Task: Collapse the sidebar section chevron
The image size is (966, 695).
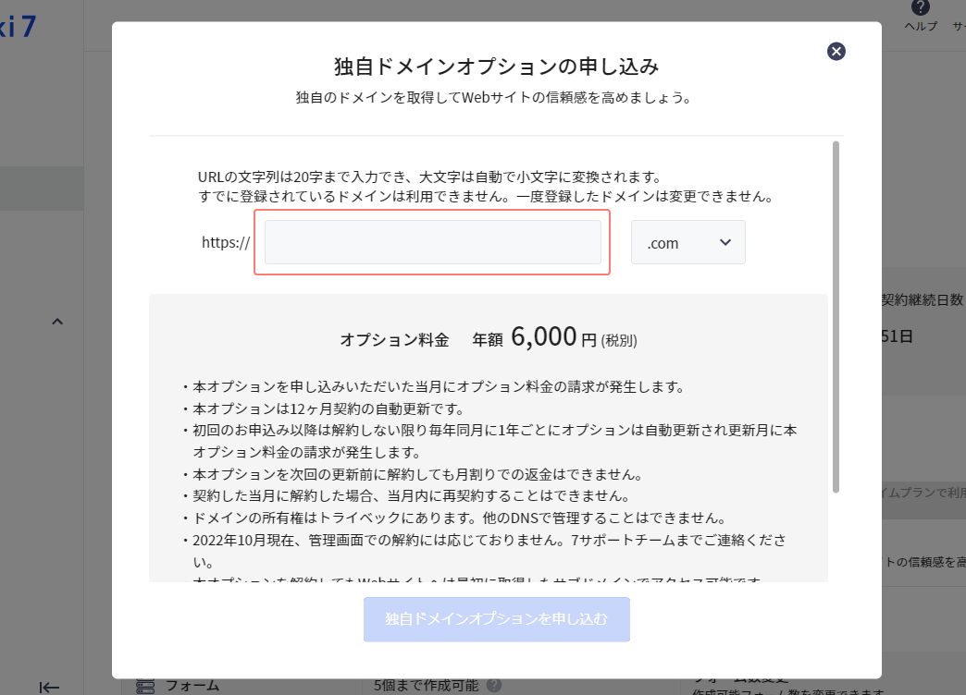Action: click(57, 322)
